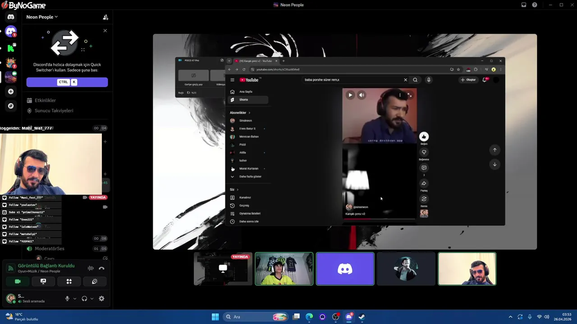Click Paylaş share icon on the short

tap(424, 184)
